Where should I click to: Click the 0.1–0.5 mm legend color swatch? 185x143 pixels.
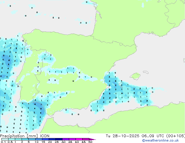(5, 139)
